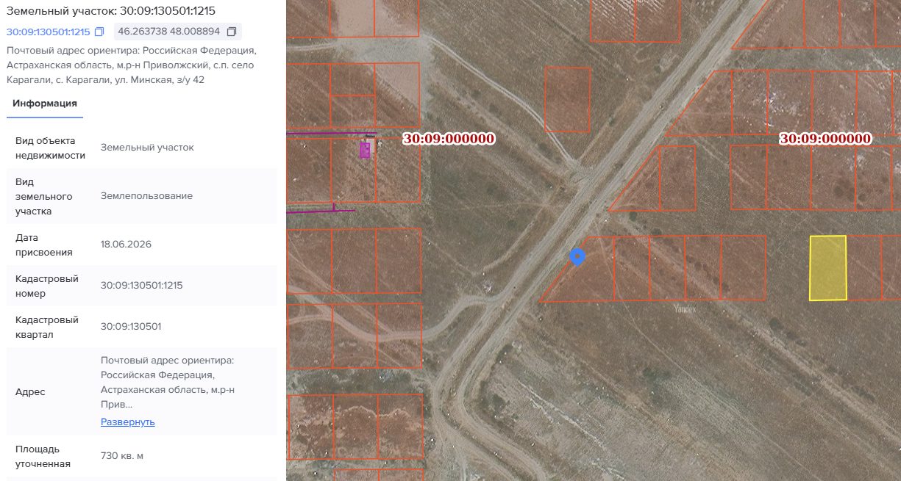The image size is (901, 481).
Task: Click the blue location pin on the map
Action: [x=577, y=257]
